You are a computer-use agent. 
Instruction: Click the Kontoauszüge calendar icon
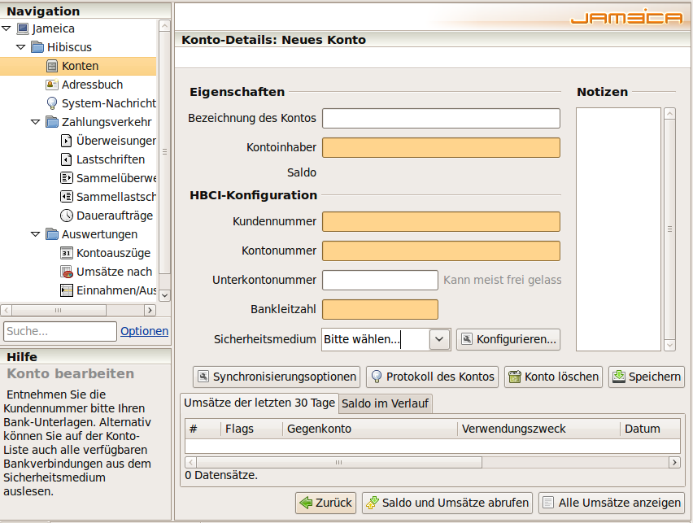[x=67, y=253]
